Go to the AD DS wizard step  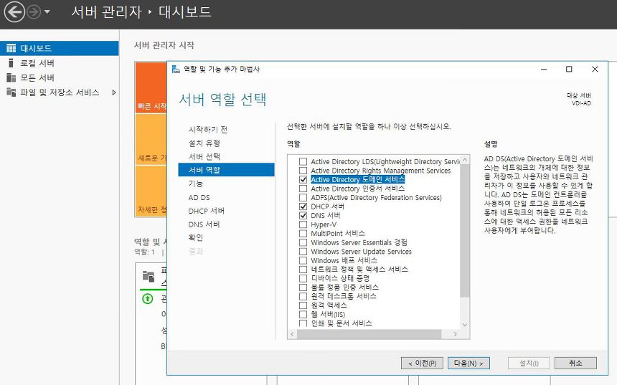point(199,197)
